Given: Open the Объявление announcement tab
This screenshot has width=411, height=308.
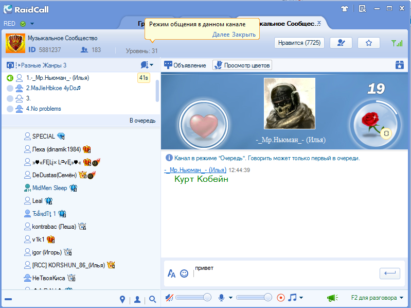Looking at the screenshot, I should coord(185,65).
